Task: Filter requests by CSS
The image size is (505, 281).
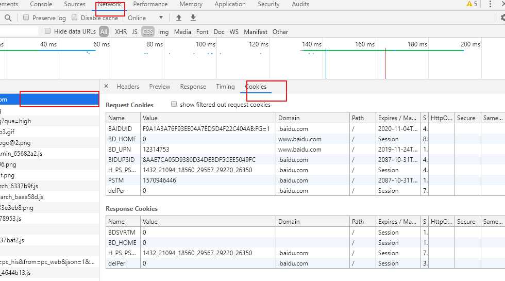Action: coord(148,31)
